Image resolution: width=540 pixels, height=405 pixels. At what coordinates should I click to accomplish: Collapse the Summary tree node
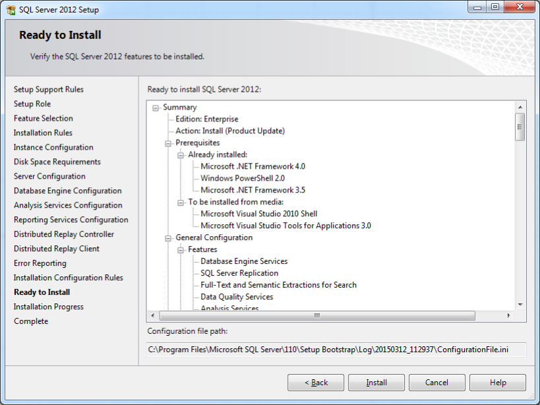(156, 108)
